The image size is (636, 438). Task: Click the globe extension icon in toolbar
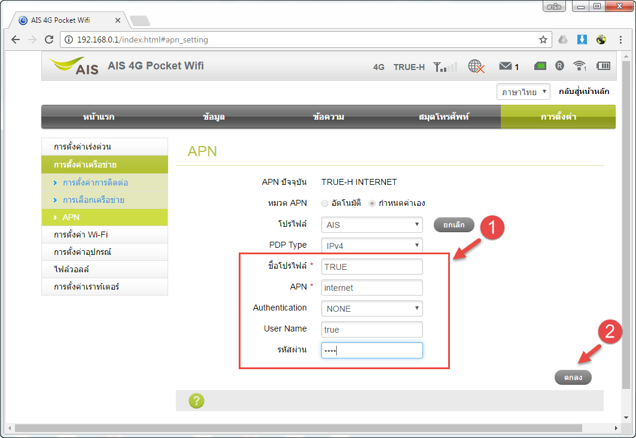click(x=601, y=39)
